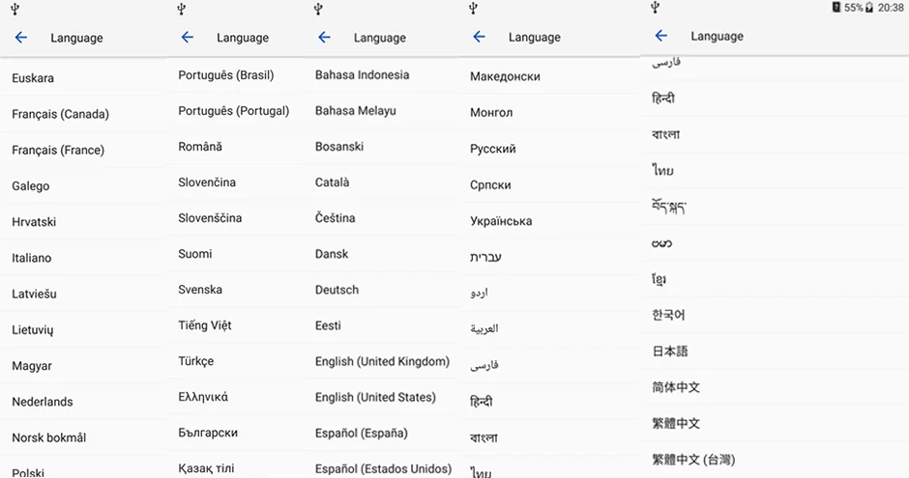Tap back arrow in panel listing Português (Brasil)
Screen dimensions: 909x478
click(188, 38)
